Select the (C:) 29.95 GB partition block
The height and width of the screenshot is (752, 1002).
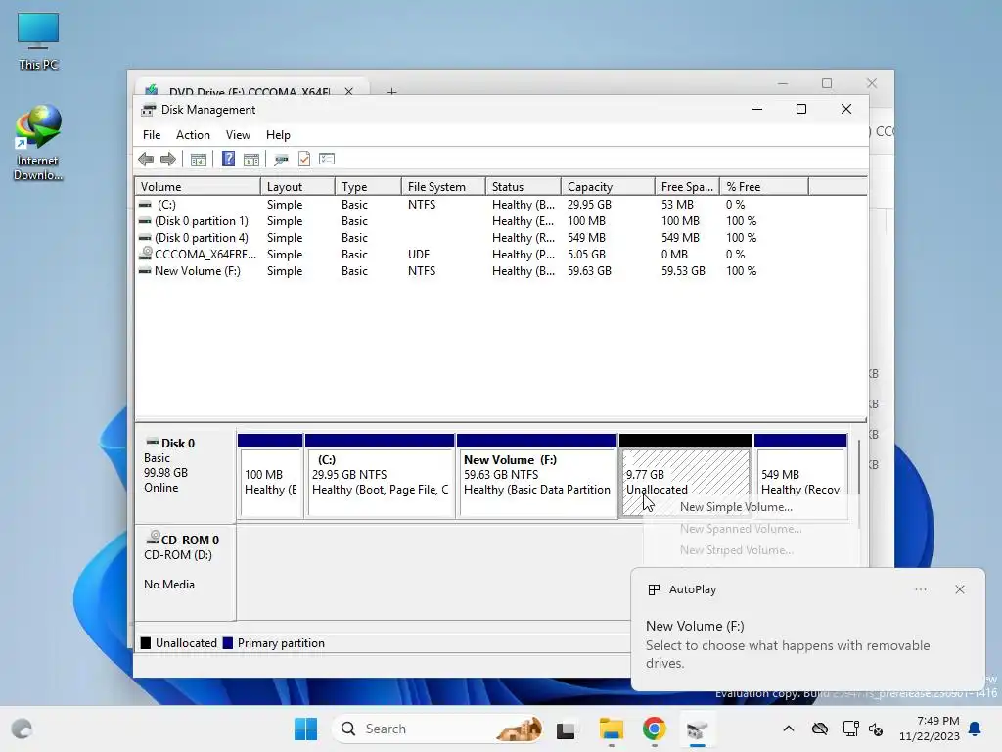(381, 477)
